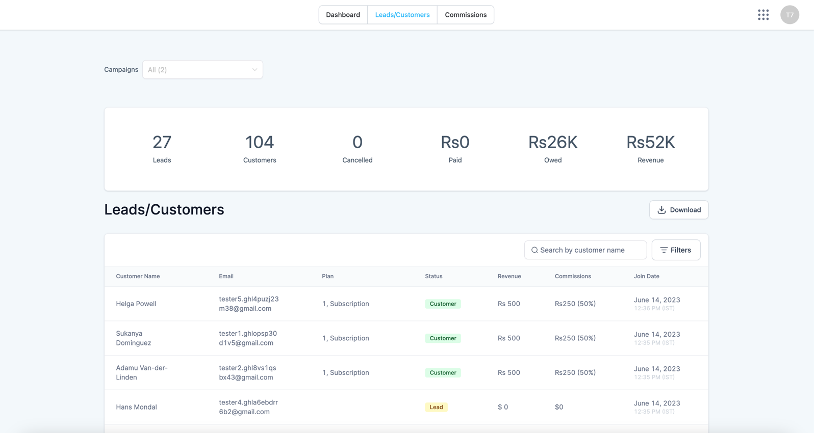Click Hans Mondal's commission $0

(559, 407)
